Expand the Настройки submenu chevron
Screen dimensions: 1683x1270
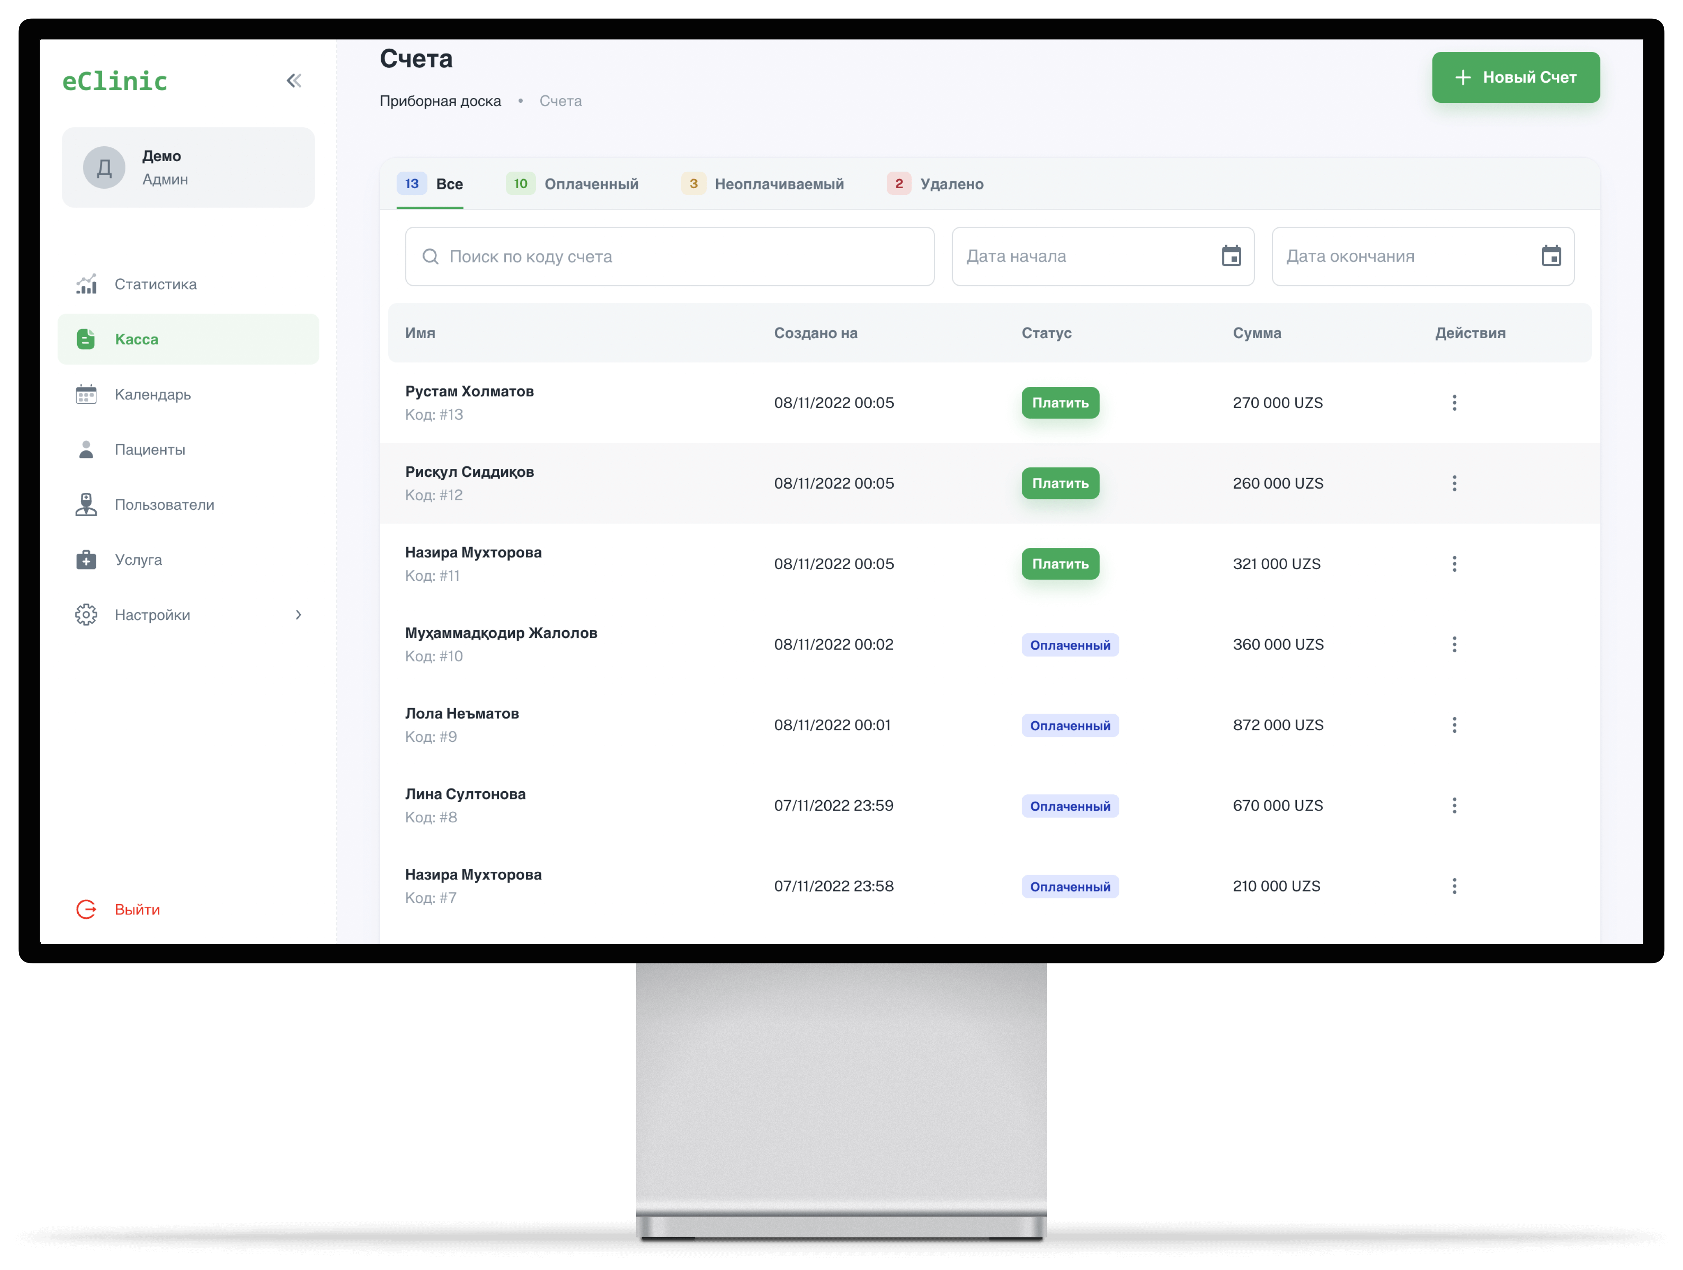tap(298, 615)
